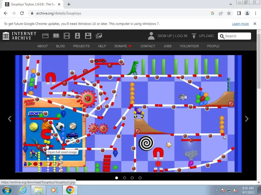
Task: Click the user avatar icon
Action: 151,36
